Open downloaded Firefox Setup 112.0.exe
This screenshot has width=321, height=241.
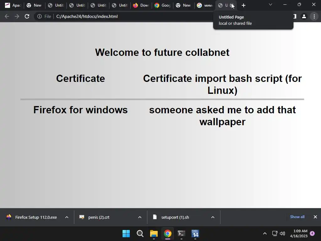click(x=32, y=217)
